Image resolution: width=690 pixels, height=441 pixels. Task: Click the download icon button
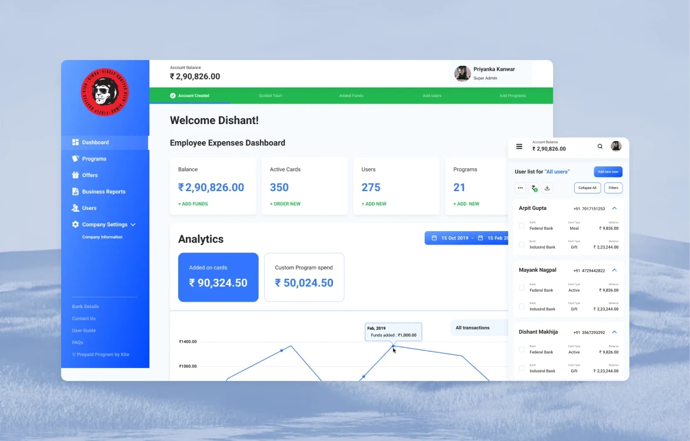547,188
